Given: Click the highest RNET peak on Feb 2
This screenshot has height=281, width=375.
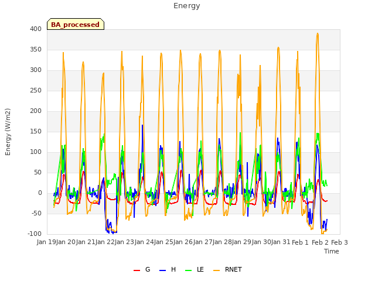Looking at the screenshot, I should tap(318, 34).
